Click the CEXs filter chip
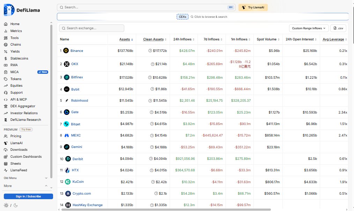354x211 pixels. tap(183, 17)
